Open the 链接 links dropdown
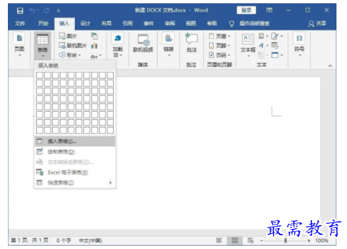The height and width of the screenshot is (249, 347). pos(168,45)
